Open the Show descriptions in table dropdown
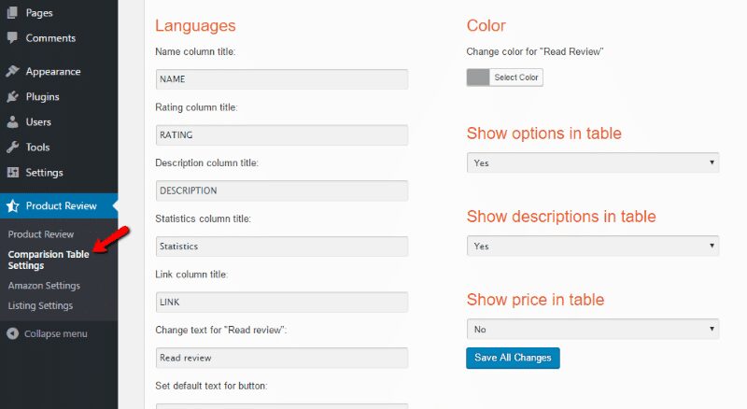Screen dimensions: 747x409 point(593,246)
